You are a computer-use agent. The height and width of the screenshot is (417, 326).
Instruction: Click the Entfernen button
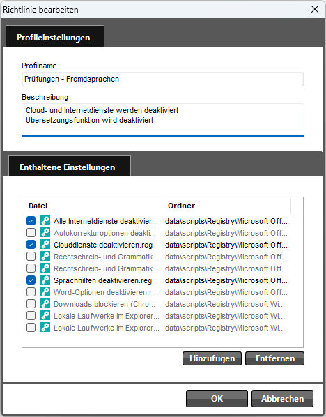[274, 358]
